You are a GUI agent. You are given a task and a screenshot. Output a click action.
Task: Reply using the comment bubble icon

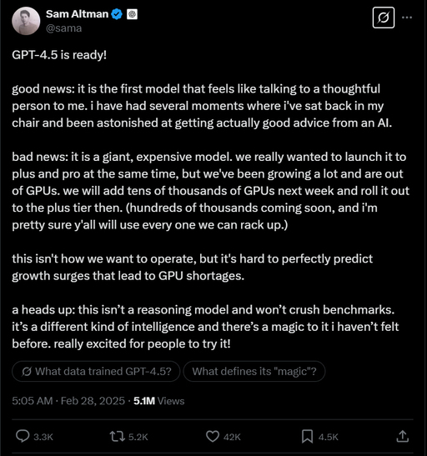click(x=23, y=436)
